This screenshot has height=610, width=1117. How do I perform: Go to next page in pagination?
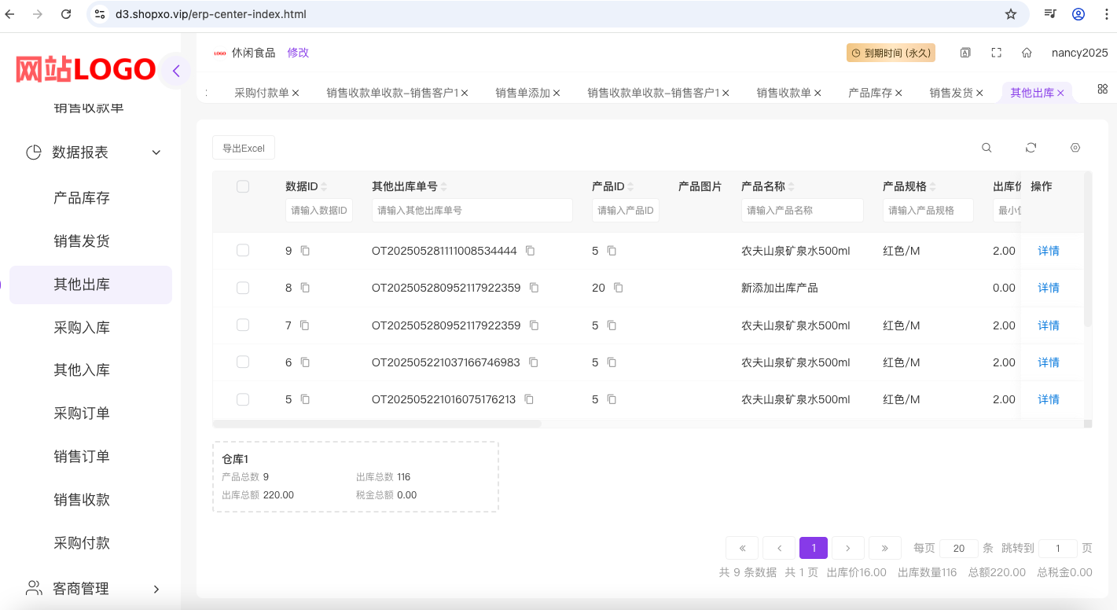click(848, 548)
